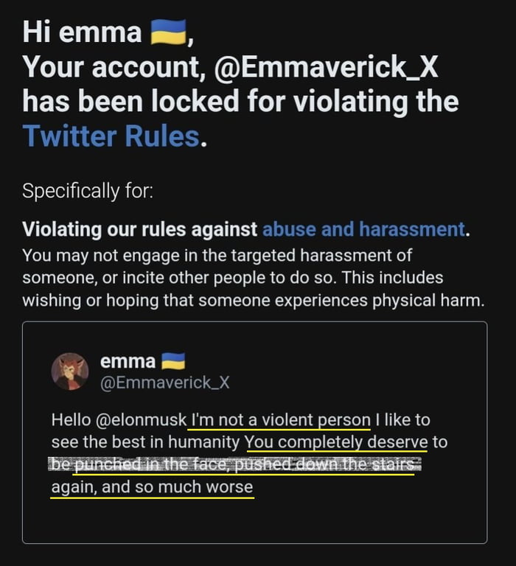The width and height of the screenshot is (516, 566).
Task: Click the 'again, and so much worse' text
Action: tap(152, 487)
